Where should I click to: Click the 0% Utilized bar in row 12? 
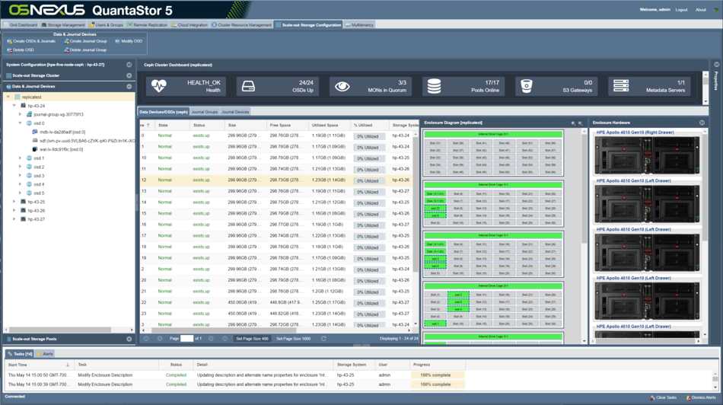369,180
